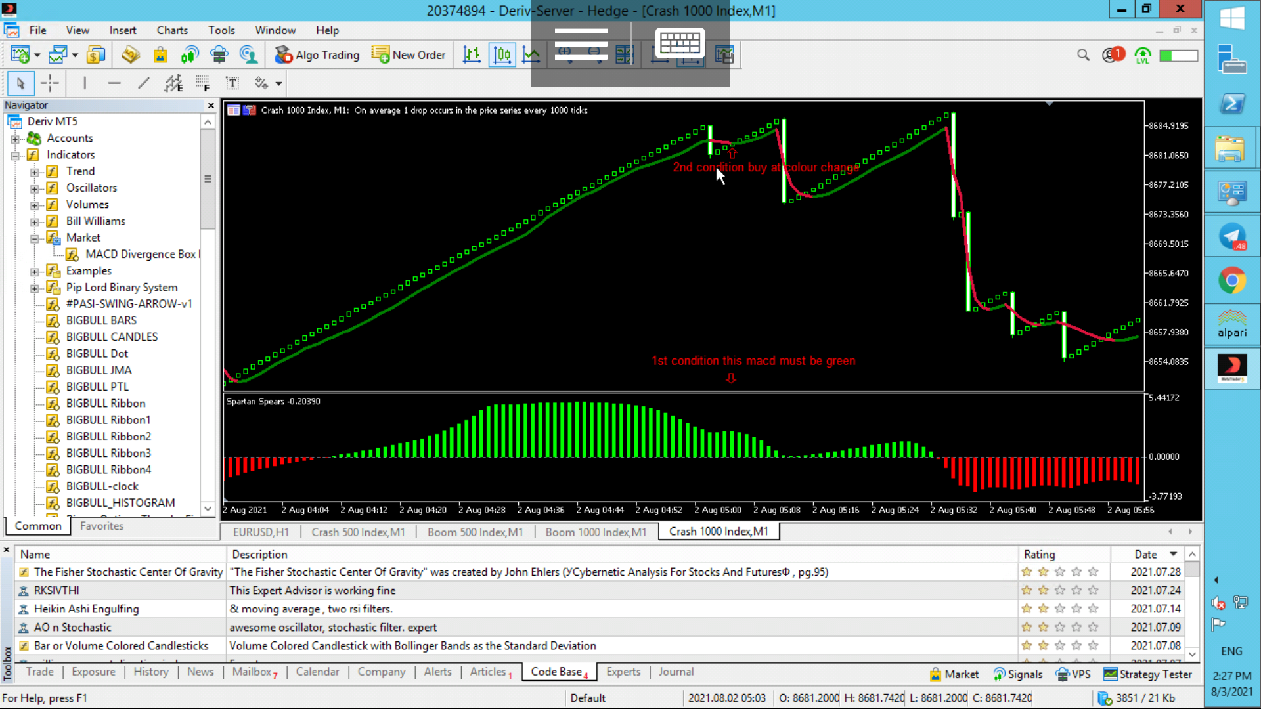
Task: Open the Insert menu
Action: tap(123, 30)
